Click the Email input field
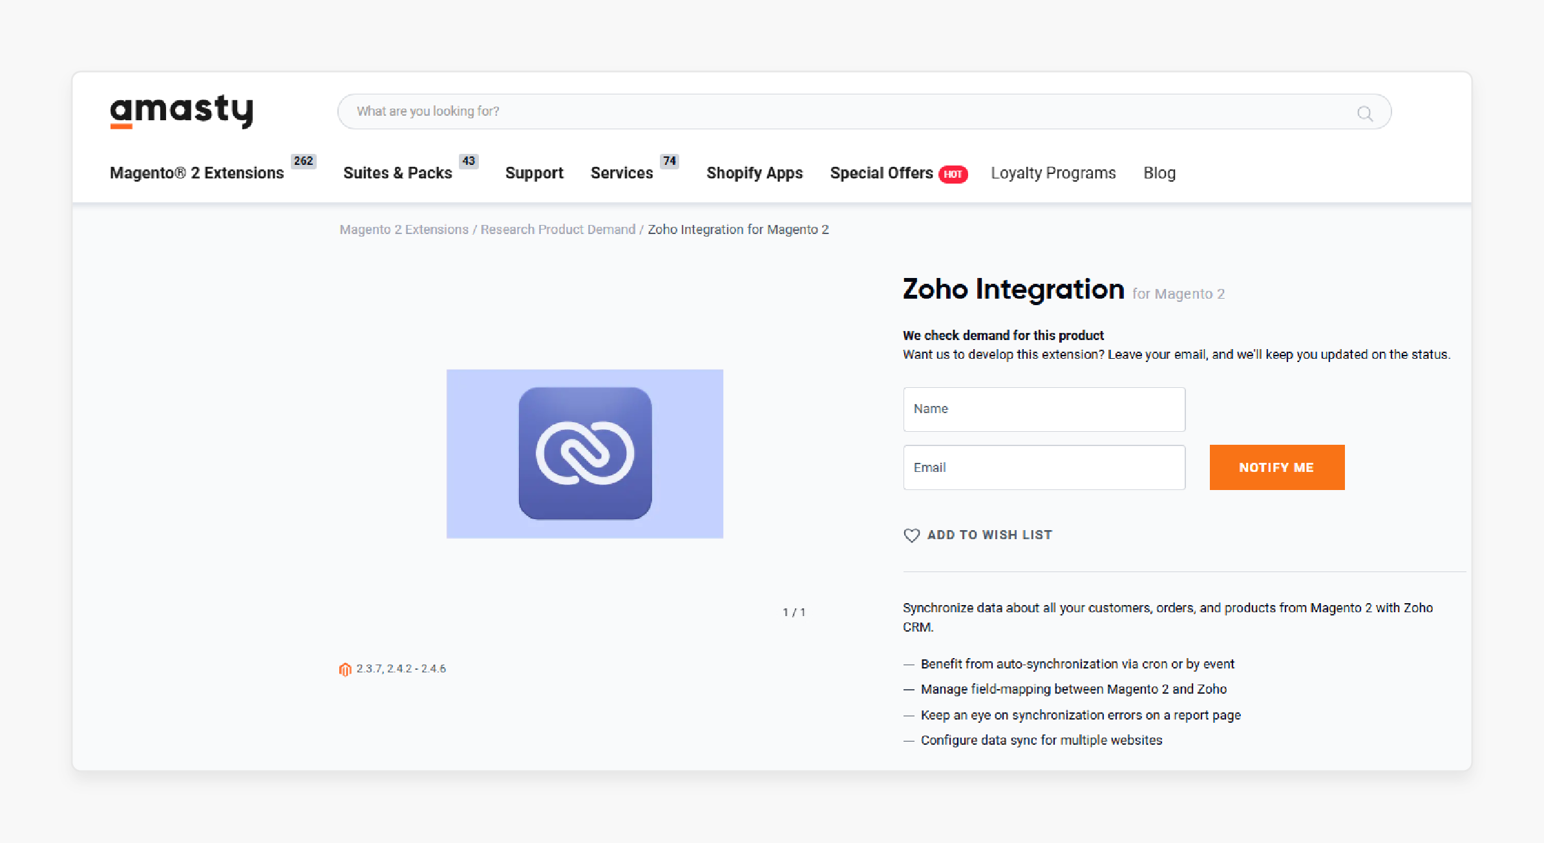The width and height of the screenshot is (1544, 843). pos(1044,467)
